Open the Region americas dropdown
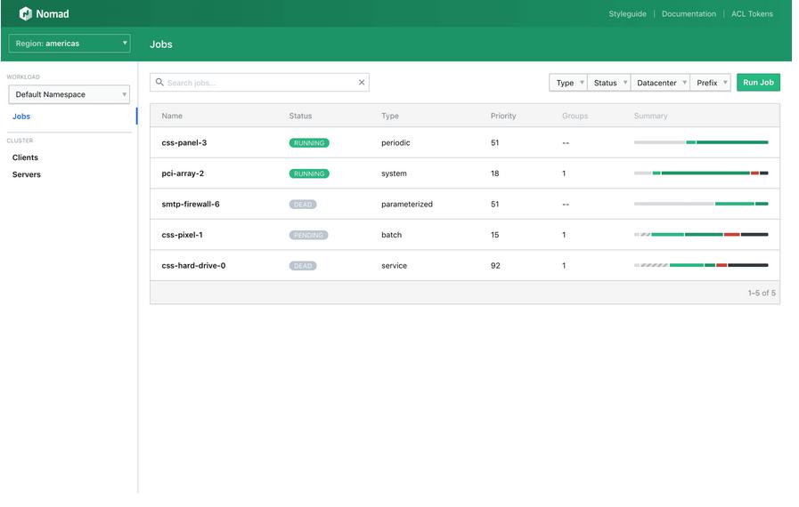Viewport: 799px width, 507px height. point(69,44)
